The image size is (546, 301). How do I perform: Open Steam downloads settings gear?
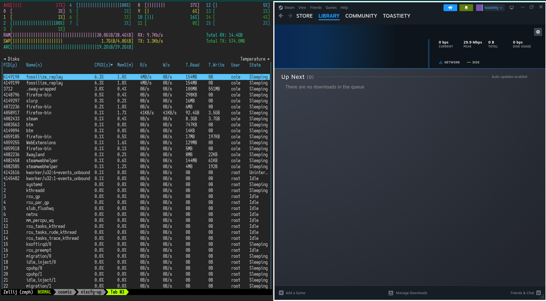(x=538, y=32)
